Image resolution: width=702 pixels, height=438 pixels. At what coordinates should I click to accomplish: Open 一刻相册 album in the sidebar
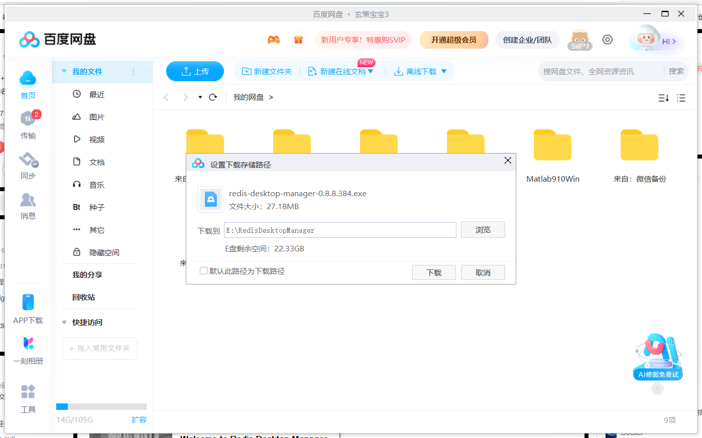(x=28, y=350)
